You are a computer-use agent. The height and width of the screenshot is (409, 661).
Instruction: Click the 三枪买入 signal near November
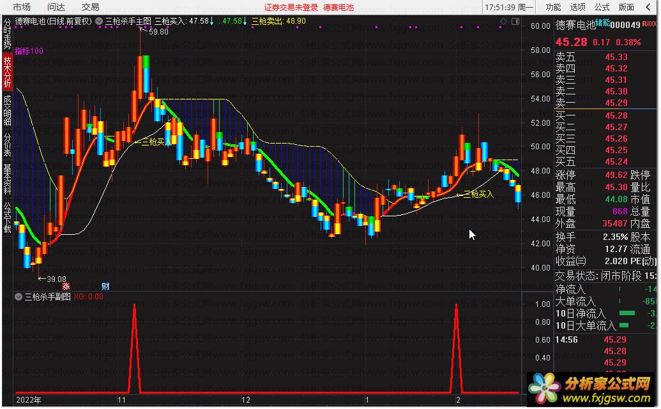pos(156,142)
